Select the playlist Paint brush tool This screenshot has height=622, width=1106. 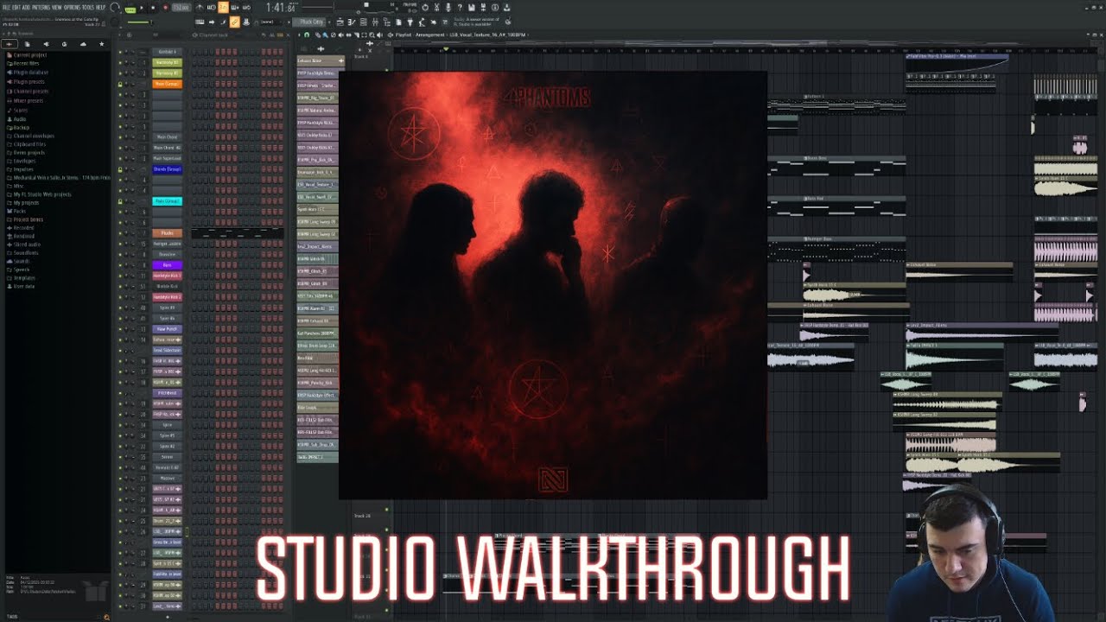[x=325, y=35]
